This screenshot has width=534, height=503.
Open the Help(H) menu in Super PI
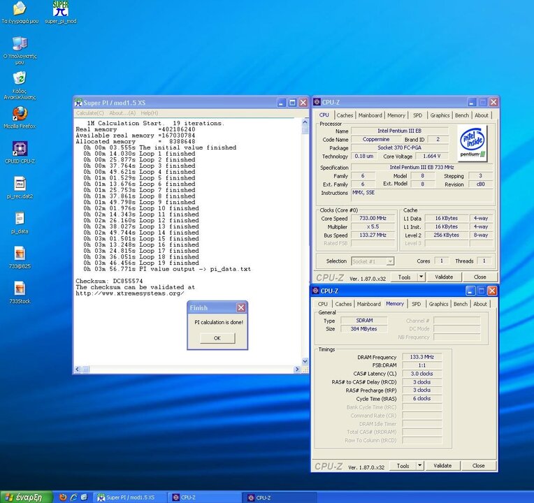tap(150, 113)
